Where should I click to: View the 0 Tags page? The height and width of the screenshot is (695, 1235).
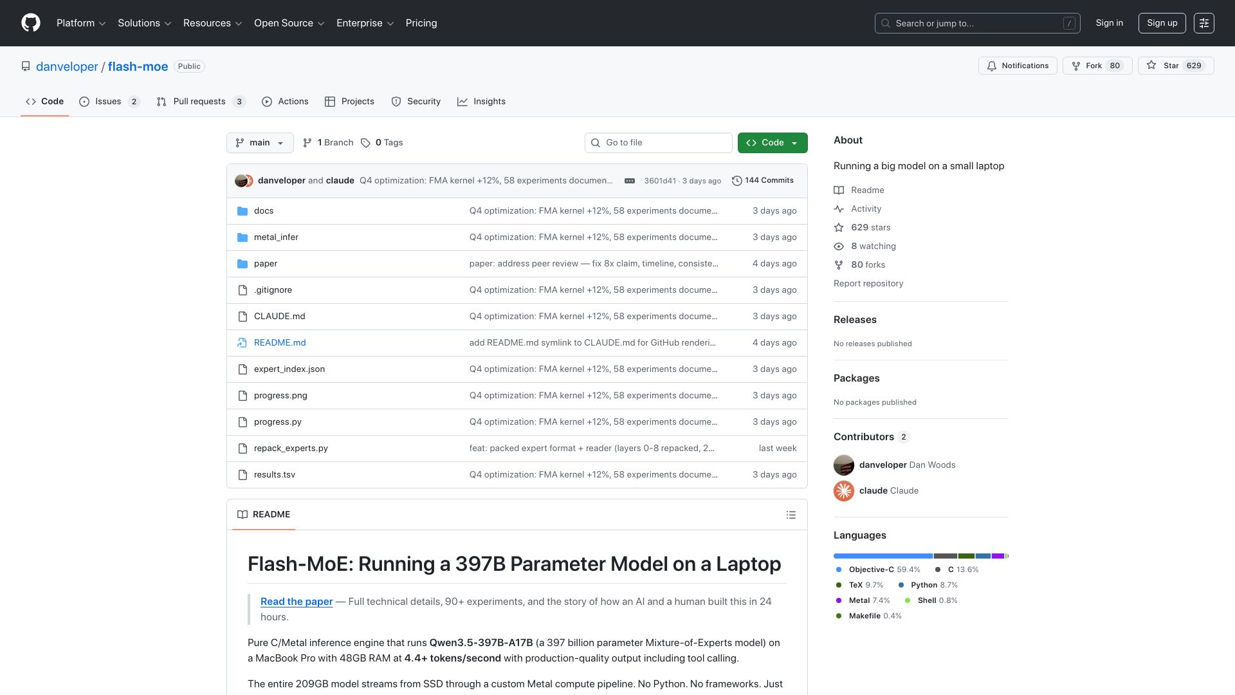pyautogui.click(x=382, y=143)
